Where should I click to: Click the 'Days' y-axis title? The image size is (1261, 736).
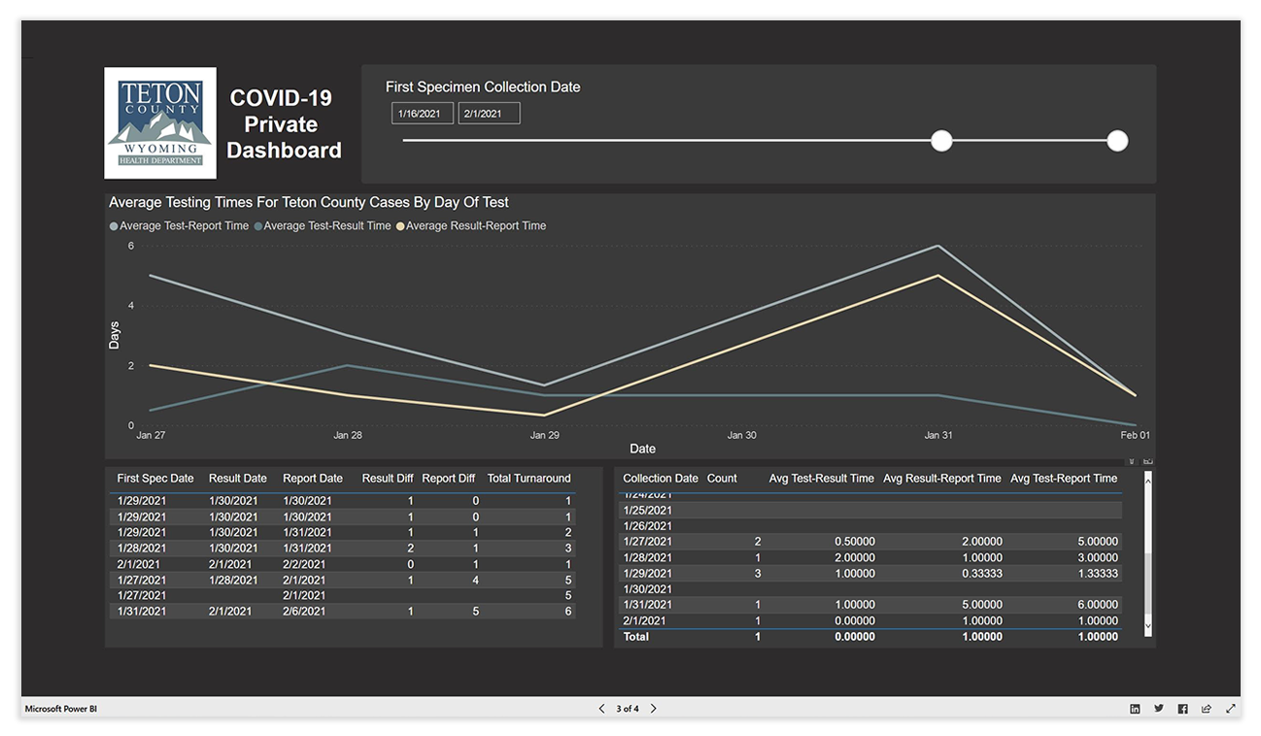[114, 336]
